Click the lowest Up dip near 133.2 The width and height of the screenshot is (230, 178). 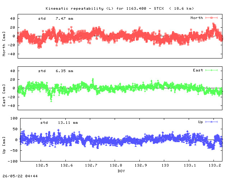(212, 149)
